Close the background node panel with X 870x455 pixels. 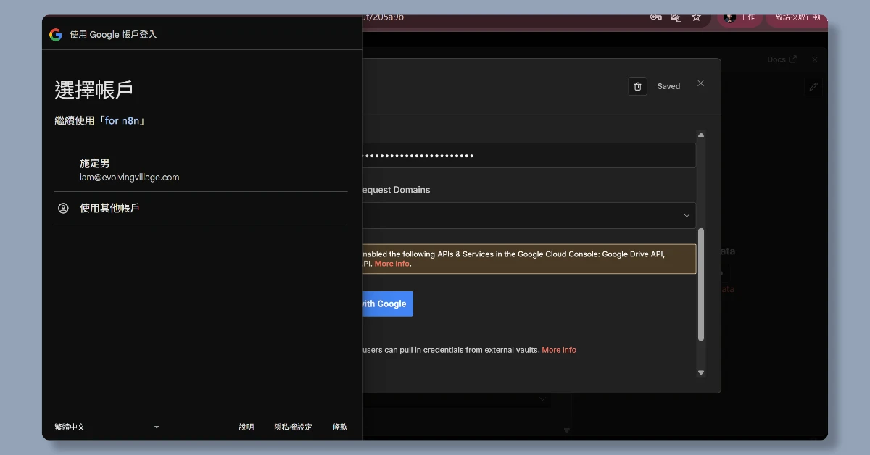815,59
